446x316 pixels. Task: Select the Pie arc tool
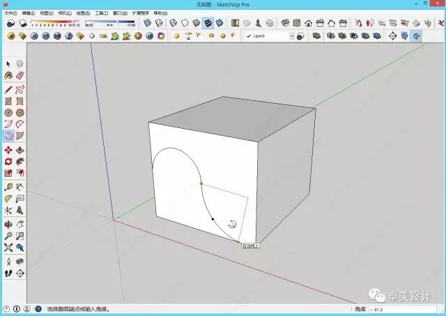pos(20,136)
